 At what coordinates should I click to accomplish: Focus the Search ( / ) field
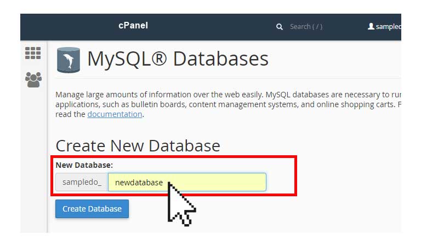(306, 27)
